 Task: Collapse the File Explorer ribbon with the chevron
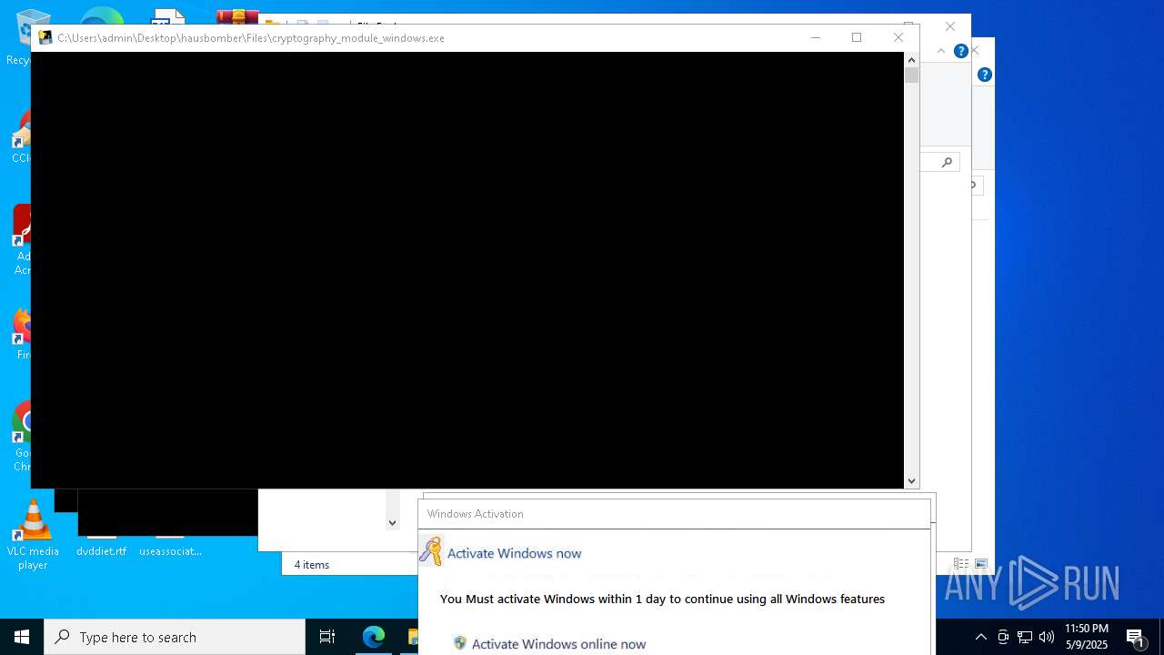941,51
